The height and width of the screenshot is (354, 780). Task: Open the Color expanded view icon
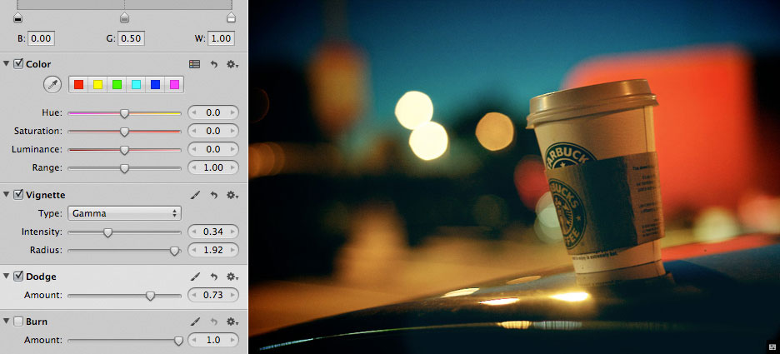point(194,64)
